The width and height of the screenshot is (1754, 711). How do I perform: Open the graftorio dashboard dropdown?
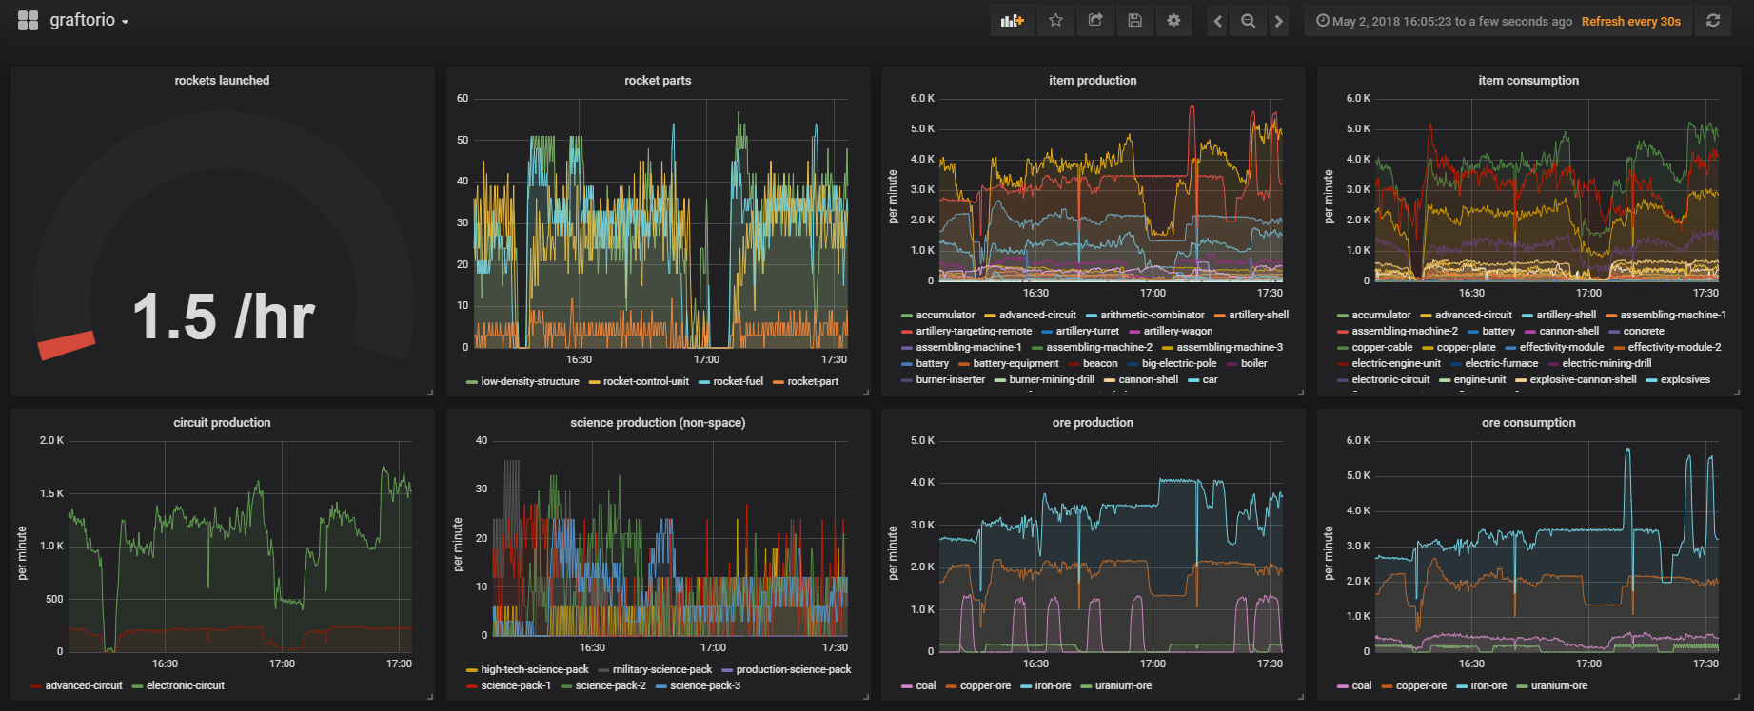point(89,20)
